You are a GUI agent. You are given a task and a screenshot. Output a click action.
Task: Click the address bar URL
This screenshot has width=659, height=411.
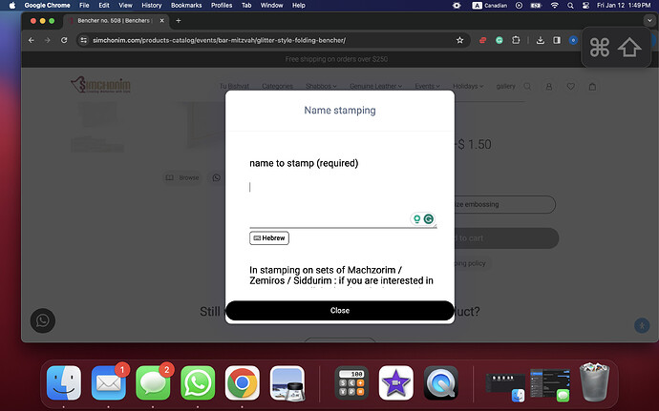pyautogui.click(x=219, y=40)
